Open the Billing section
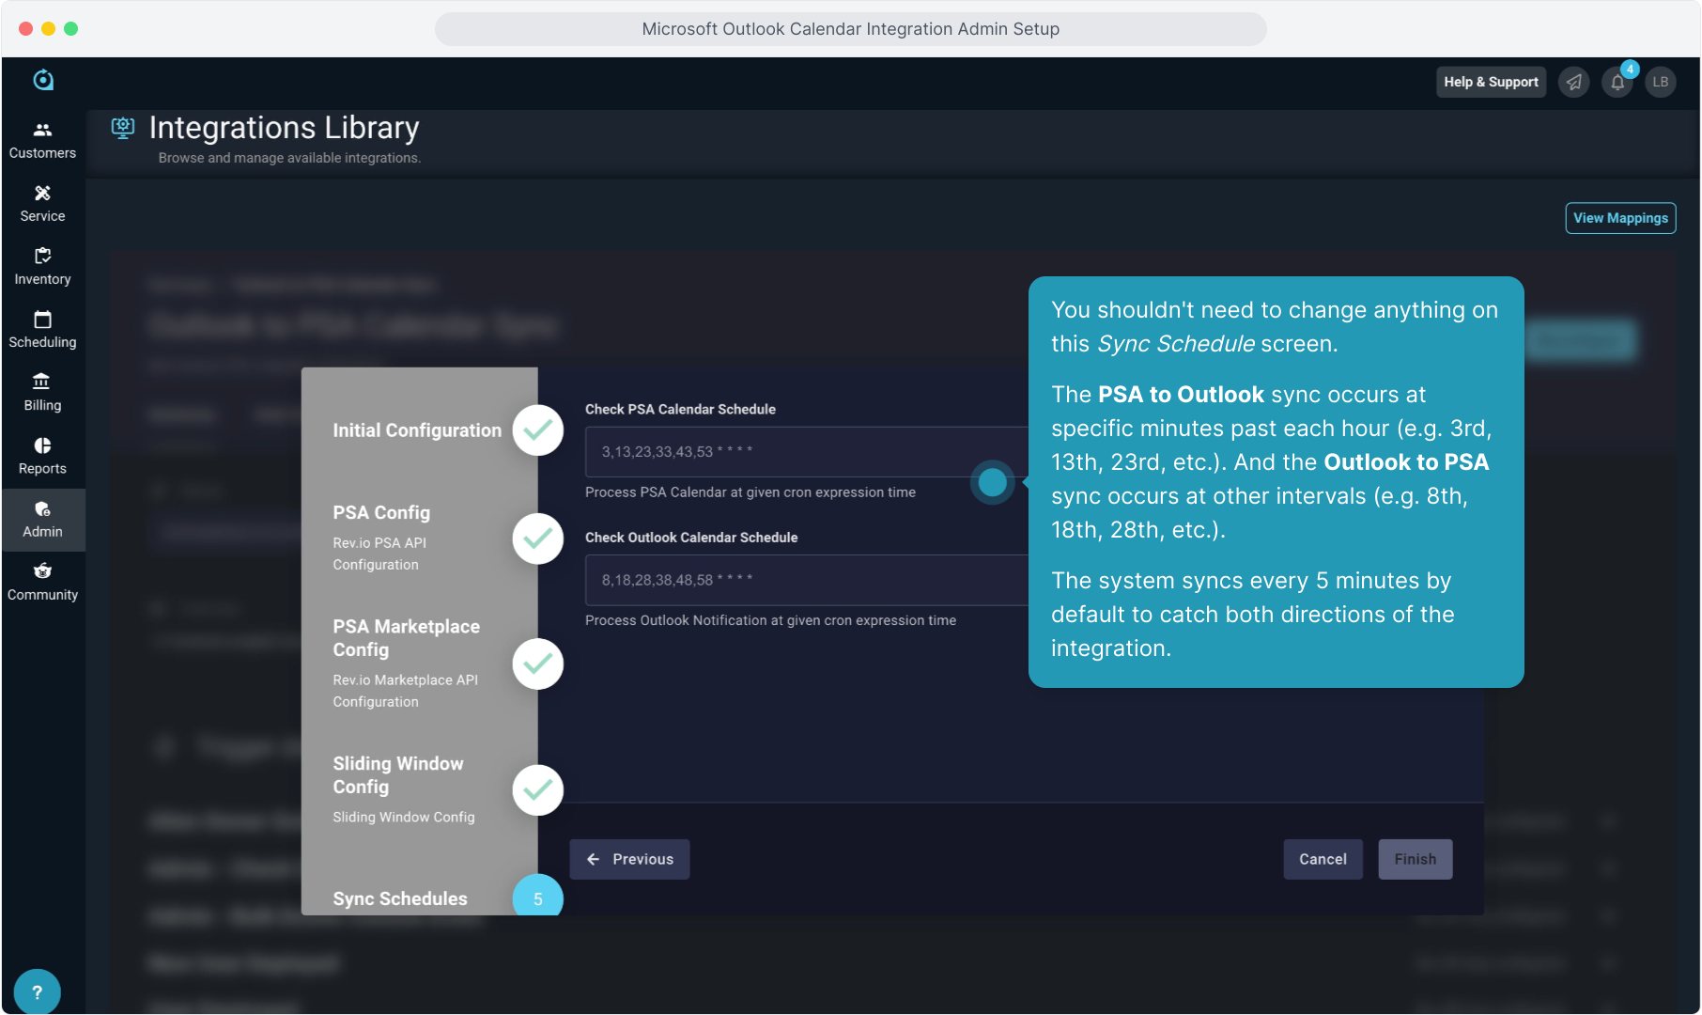The height and width of the screenshot is (1015, 1702). click(x=42, y=392)
